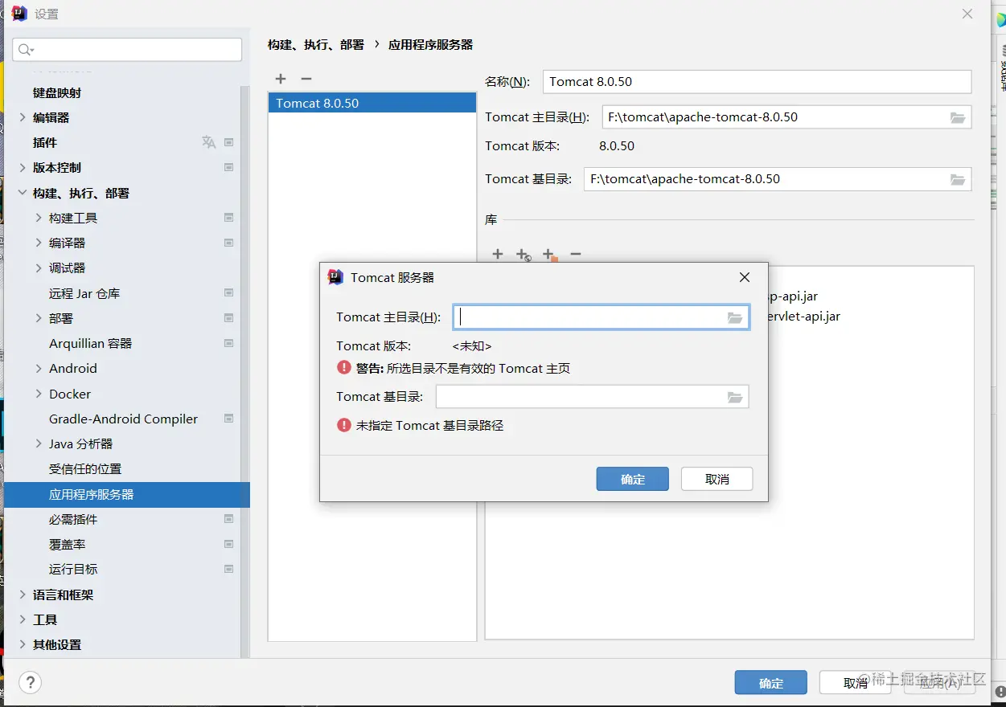Screen dimensions: 1006x707
Task: Add library entry with first plus icon
Action: 498,254
